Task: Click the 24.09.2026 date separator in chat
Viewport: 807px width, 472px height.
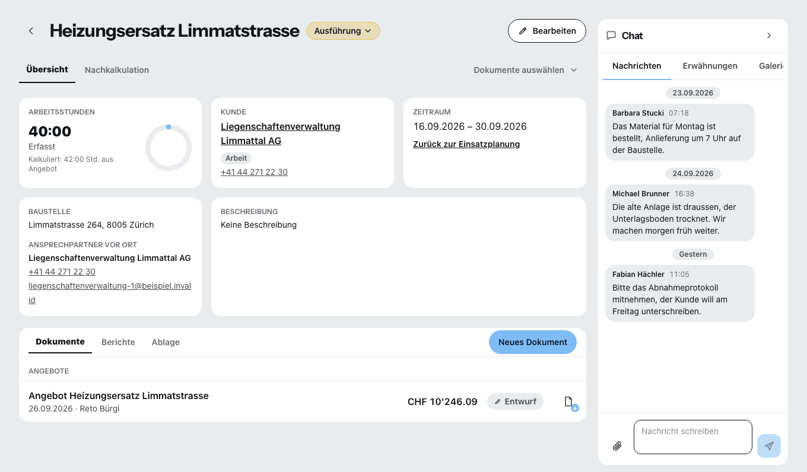Action: (693, 174)
